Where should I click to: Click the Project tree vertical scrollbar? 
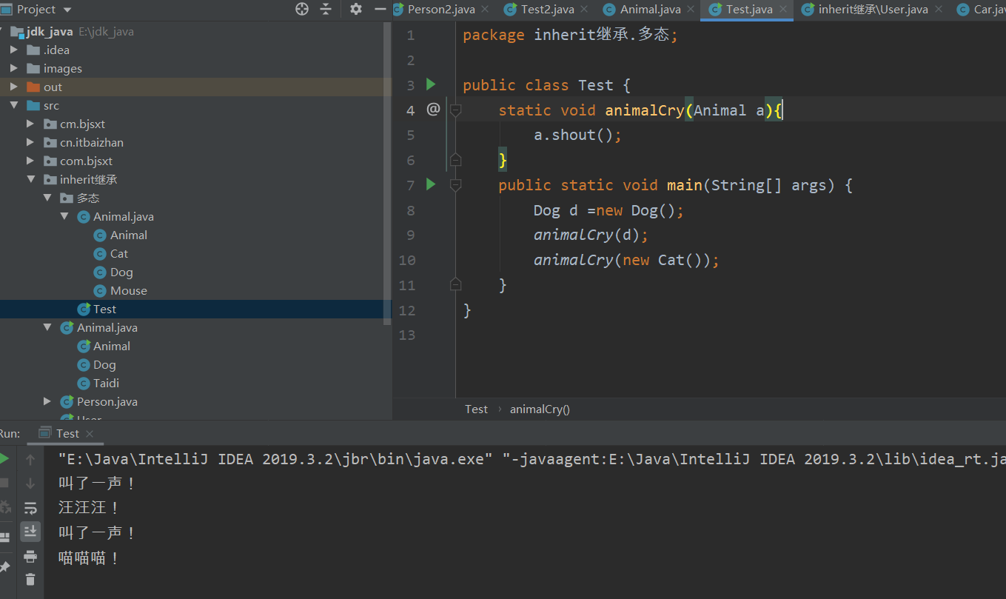(x=387, y=174)
